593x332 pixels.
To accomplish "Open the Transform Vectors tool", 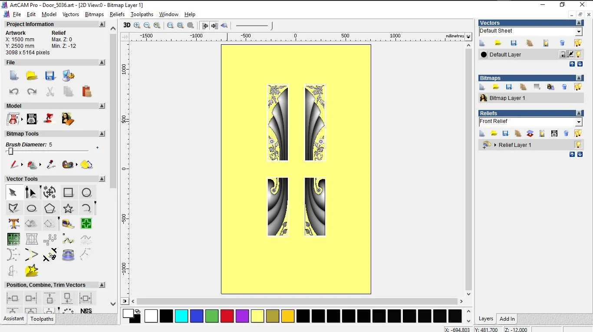I will [x=50, y=192].
